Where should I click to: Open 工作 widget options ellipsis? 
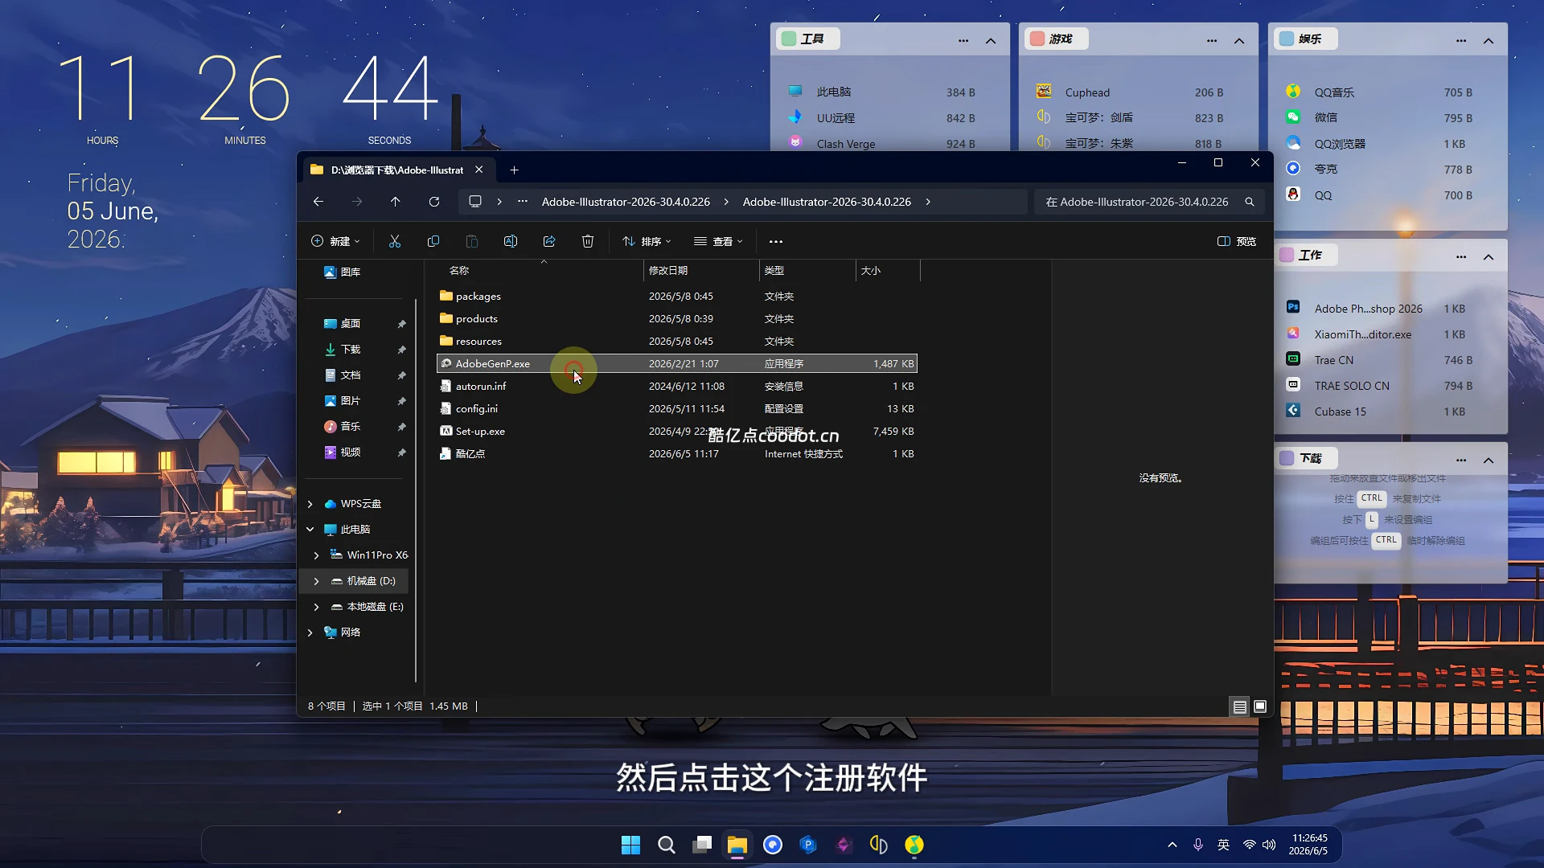click(1461, 256)
